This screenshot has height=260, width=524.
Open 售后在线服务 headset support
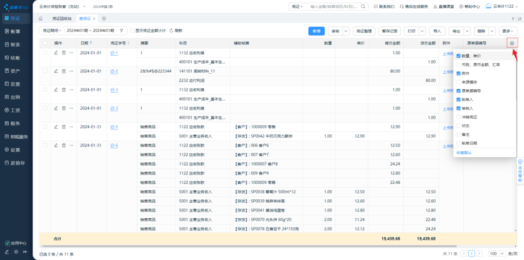(x=414, y=6)
